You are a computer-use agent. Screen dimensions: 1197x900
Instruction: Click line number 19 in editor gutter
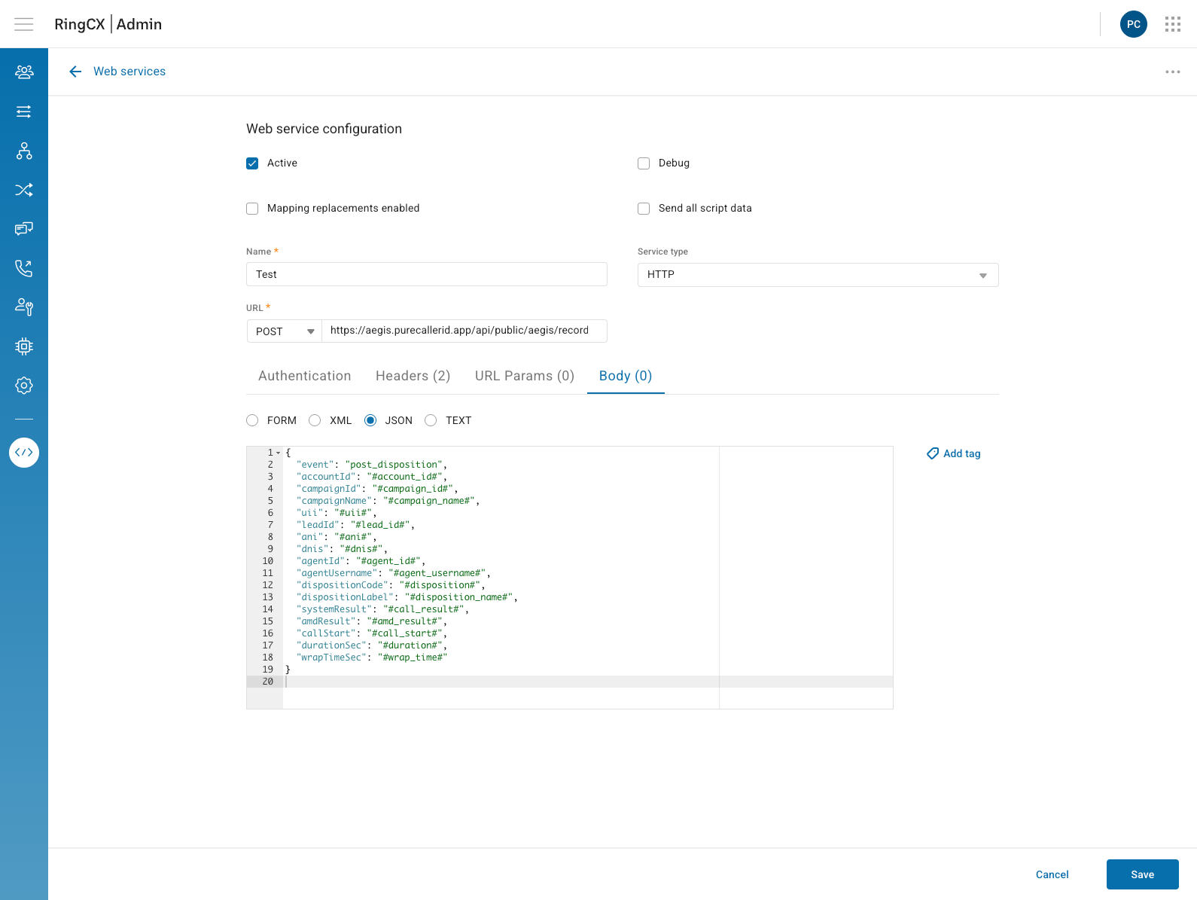pos(267,670)
